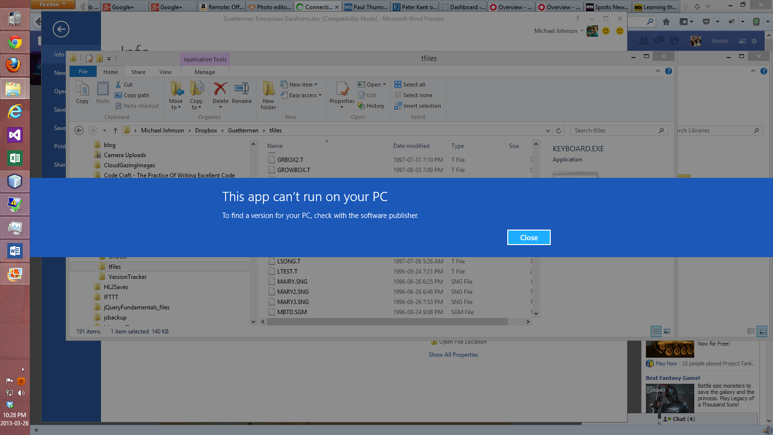Select the MARY2.SNG file
This screenshot has width=773, height=435.
coord(293,292)
